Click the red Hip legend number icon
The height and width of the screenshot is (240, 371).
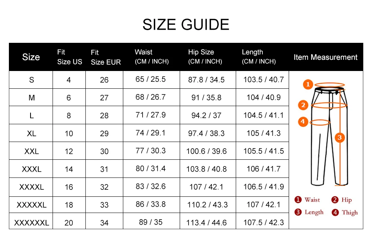click(x=335, y=200)
